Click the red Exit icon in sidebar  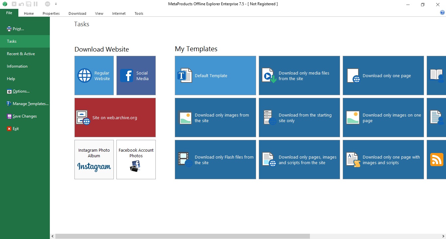9,129
